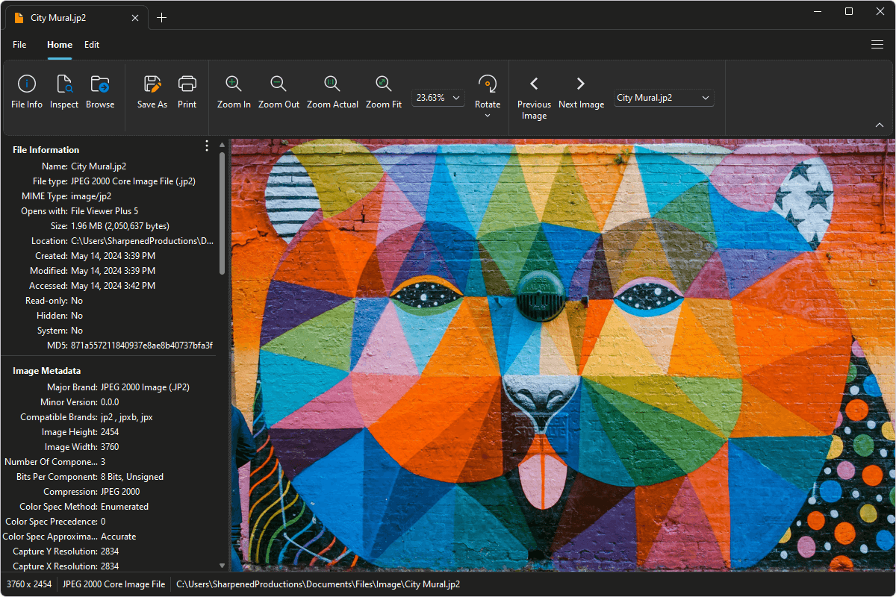Open the City Mural.jp2 file selector dropdown

664,98
